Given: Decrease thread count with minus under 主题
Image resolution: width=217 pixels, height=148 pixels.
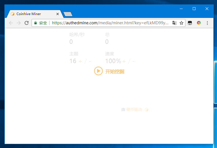Looking at the screenshot, I should click(90, 61).
